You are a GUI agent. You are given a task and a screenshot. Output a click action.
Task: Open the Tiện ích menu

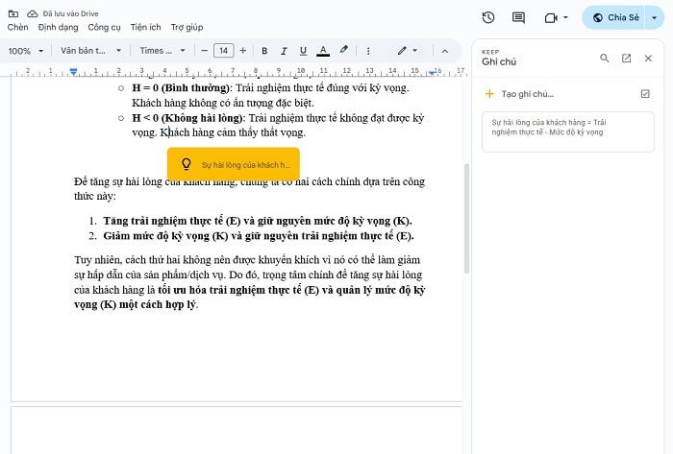pos(144,28)
